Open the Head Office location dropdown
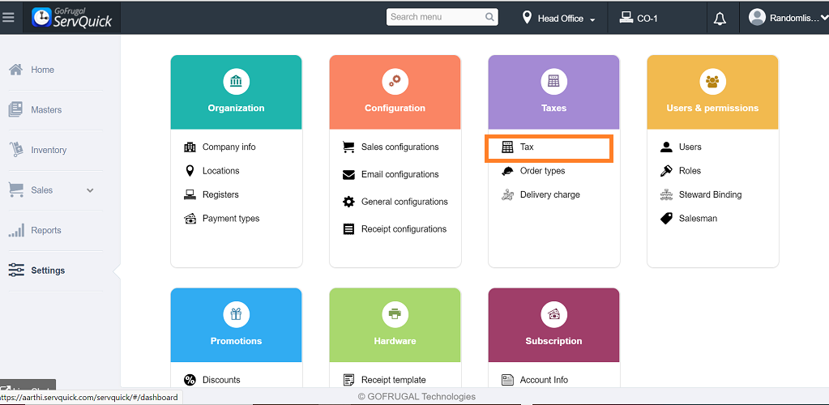Image resolution: width=829 pixels, height=405 pixels. (x=559, y=19)
